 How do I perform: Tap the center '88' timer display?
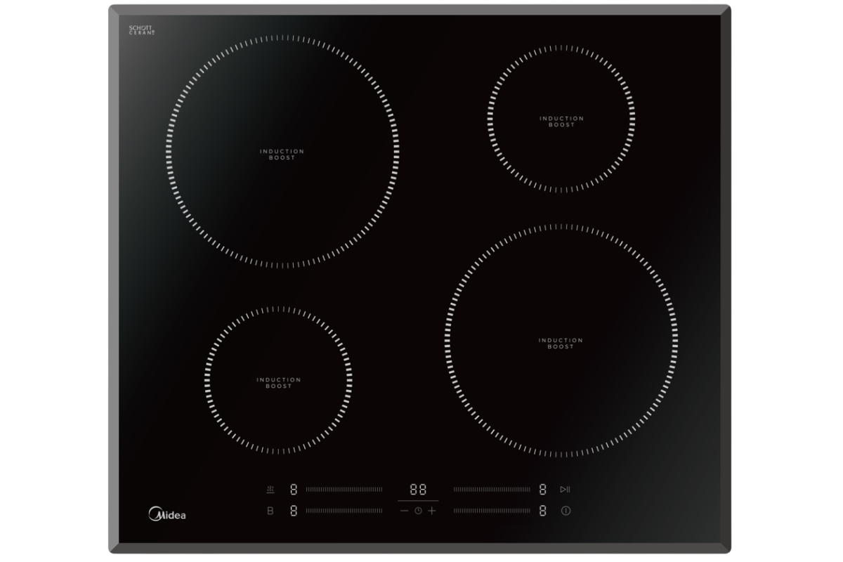click(x=418, y=490)
